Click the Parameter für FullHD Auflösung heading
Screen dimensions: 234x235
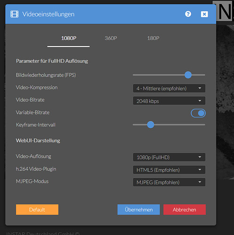[x=52, y=61]
